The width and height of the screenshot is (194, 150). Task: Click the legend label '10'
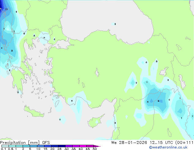point(38,149)
